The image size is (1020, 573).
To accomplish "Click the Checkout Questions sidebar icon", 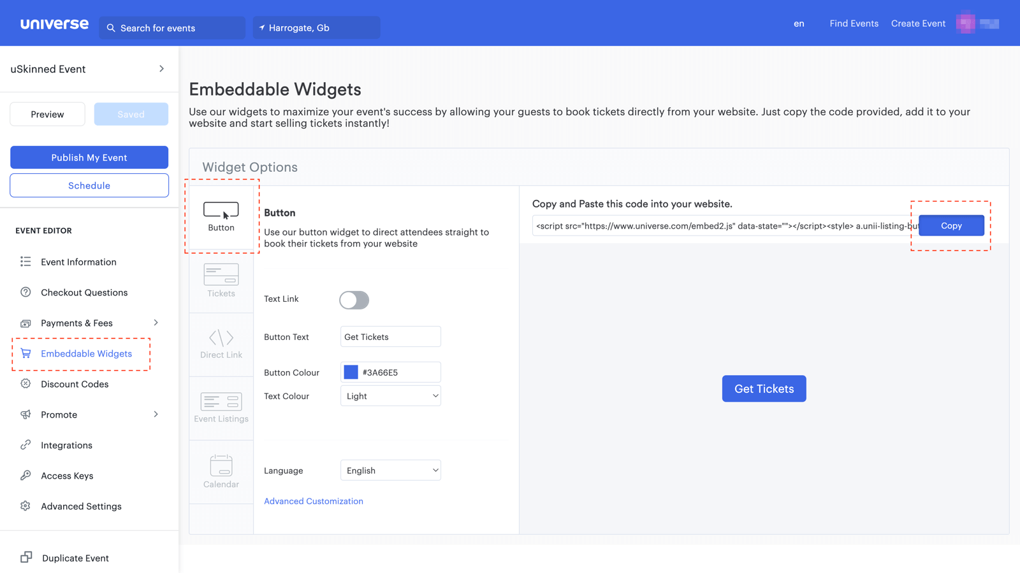I will (x=25, y=292).
